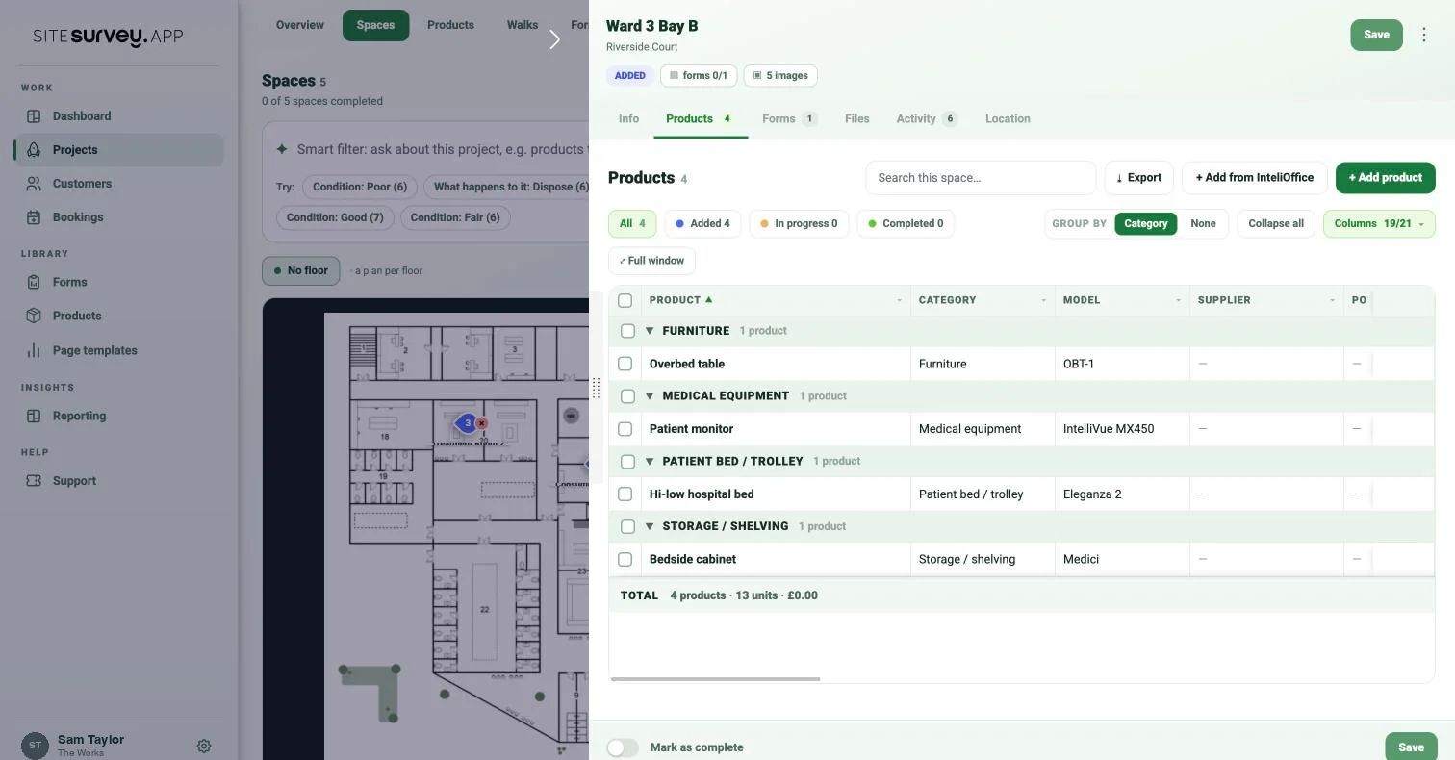Image resolution: width=1455 pixels, height=760 pixels.
Task: Open Dashboard from the sidebar icon
Action: [34, 116]
